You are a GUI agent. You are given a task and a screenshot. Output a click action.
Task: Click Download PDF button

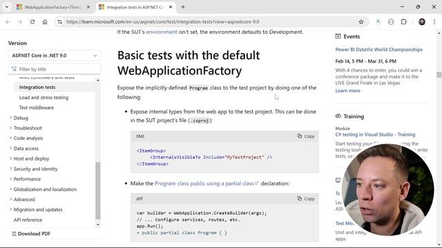[31, 234]
